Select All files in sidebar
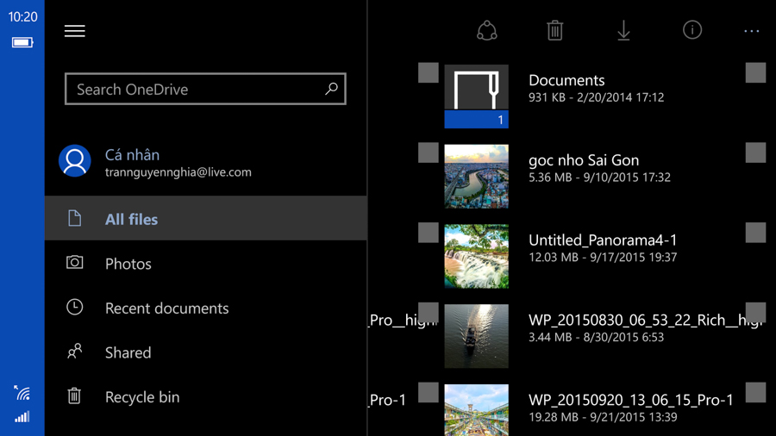 click(131, 220)
